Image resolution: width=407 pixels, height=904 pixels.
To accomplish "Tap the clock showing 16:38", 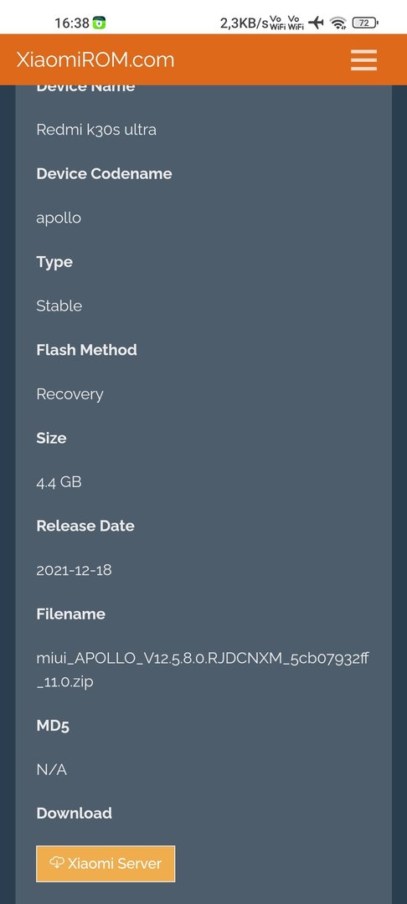I will [72, 23].
